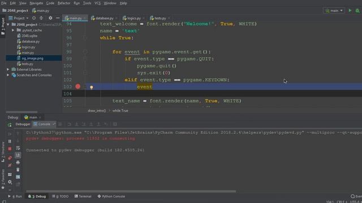This screenshot has width=362, height=203.
Task: Stop the debug session red square
Action: click(10, 149)
